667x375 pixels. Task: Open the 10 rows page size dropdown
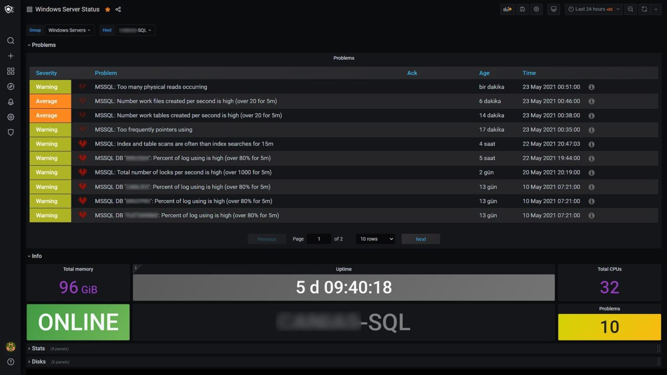375,239
